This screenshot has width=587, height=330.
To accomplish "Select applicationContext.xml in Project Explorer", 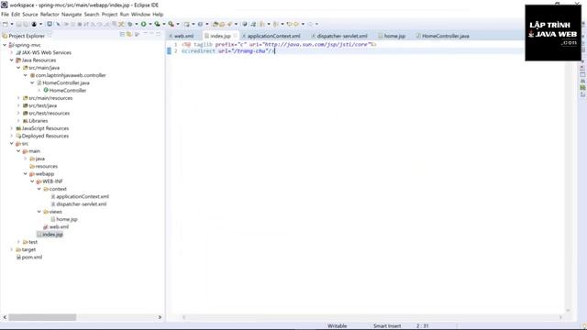I will pos(83,196).
